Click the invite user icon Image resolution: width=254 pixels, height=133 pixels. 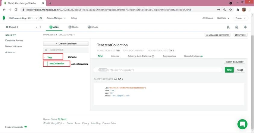coord(228,27)
